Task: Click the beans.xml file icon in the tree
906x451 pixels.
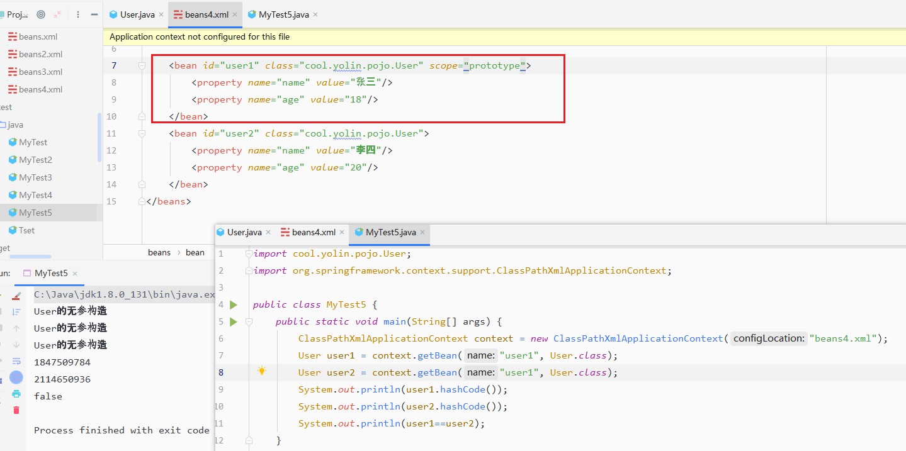Action: [x=13, y=36]
